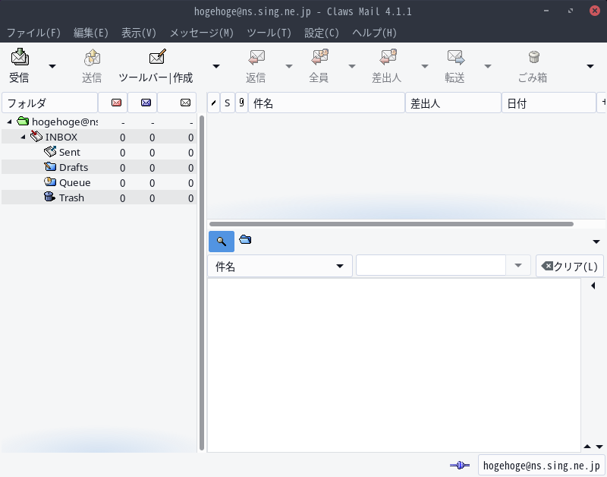Open the search history dropdown arrow
607x477 pixels.
point(518,265)
